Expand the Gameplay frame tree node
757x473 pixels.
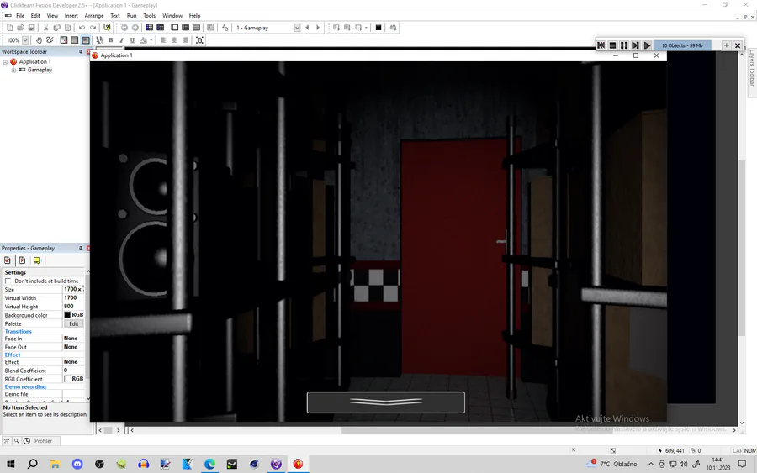tap(14, 70)
